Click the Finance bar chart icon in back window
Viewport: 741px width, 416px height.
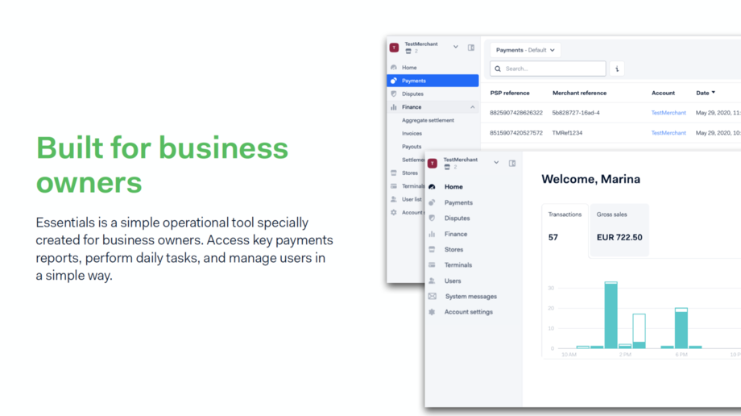point(394,107)
